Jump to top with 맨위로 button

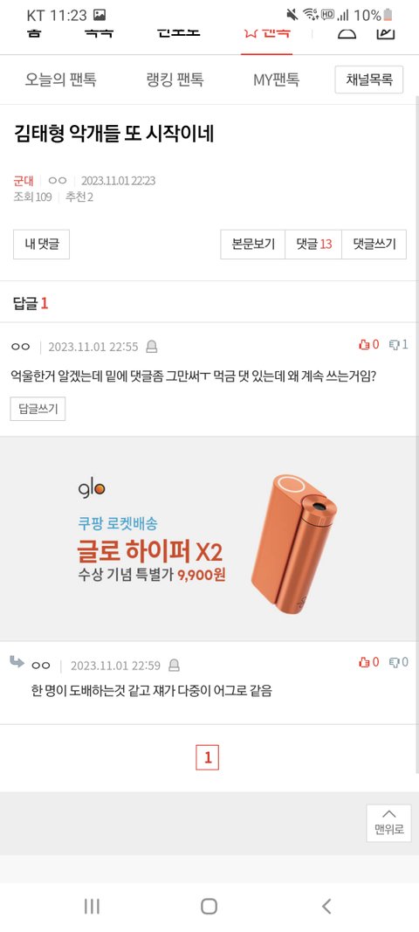point(388,823)
